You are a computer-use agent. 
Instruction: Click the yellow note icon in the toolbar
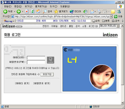coord(113,12)
